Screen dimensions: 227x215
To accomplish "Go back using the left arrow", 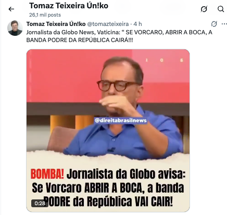I will click(11, 9).
